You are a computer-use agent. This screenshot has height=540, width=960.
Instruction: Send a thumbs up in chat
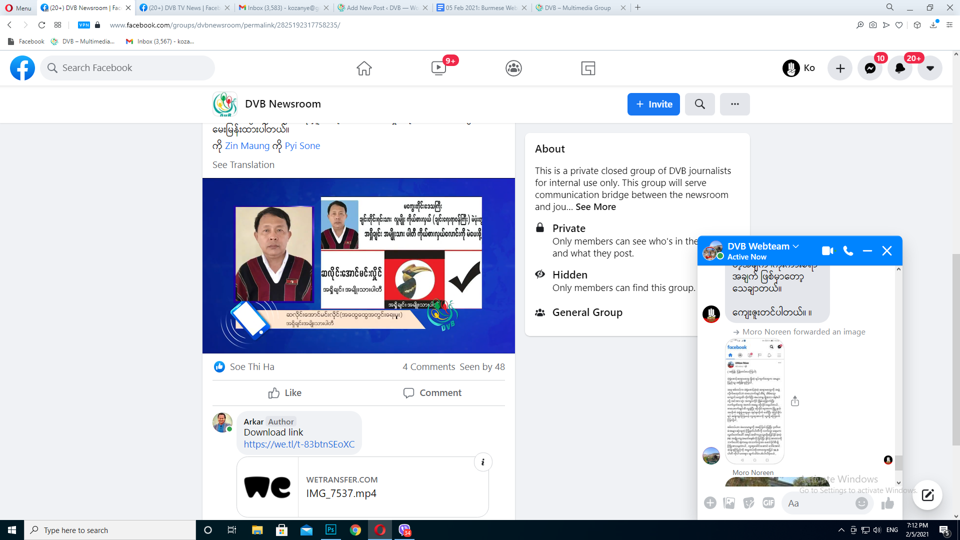888,503
